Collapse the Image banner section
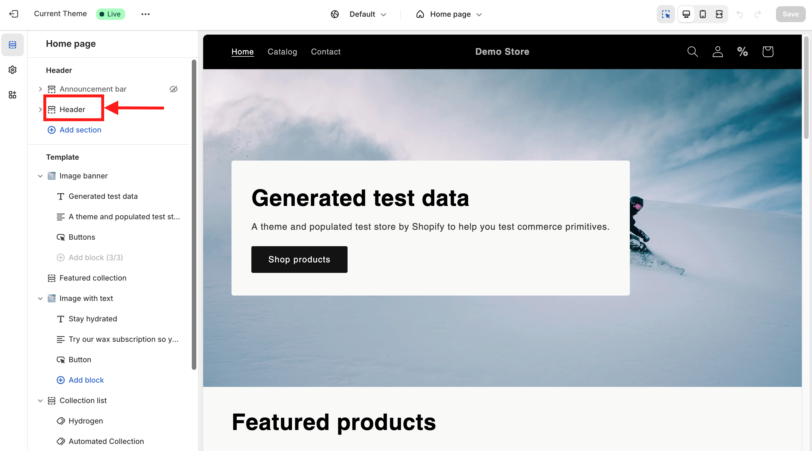 pos(40,176)
